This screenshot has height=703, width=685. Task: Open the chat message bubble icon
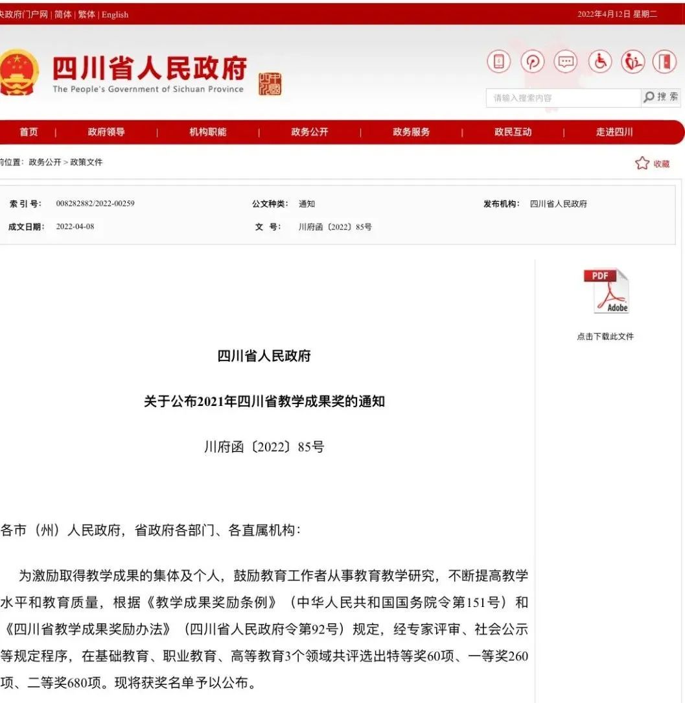[566, 62]
